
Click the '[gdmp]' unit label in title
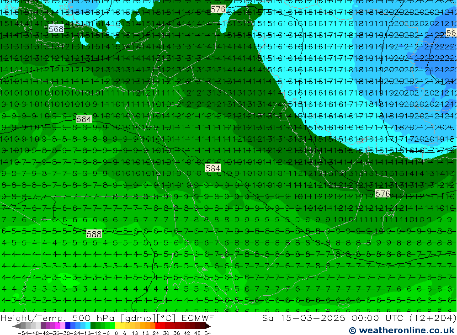tap(139, 318)
